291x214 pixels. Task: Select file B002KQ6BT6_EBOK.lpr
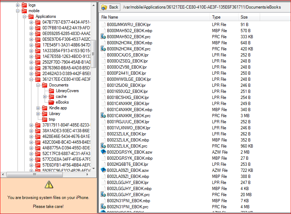click(127, 164)
